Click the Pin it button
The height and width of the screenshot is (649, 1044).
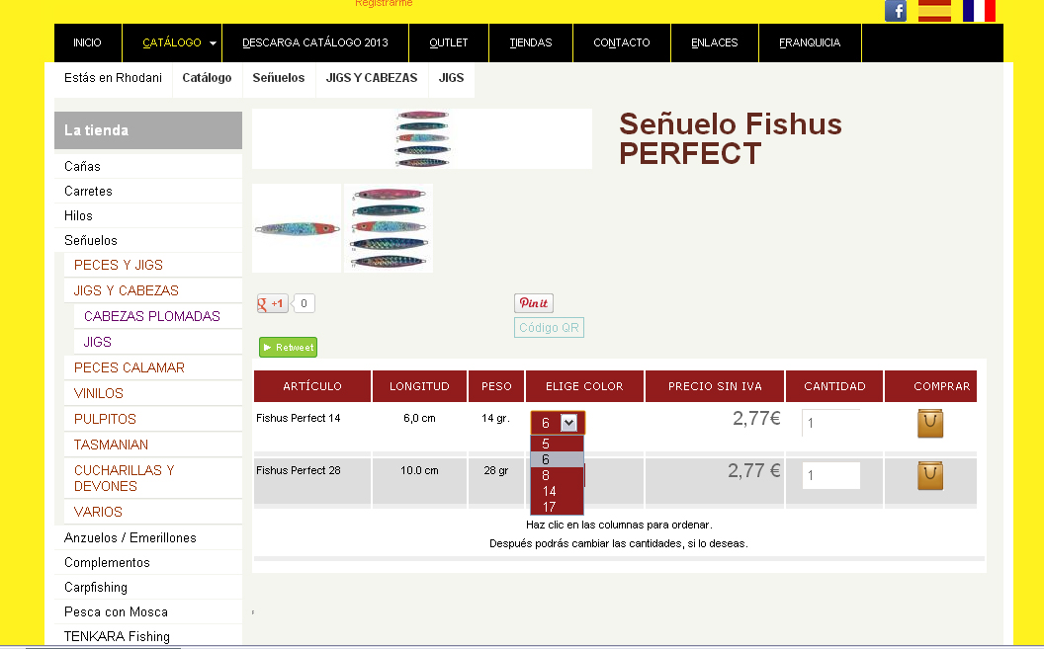533,303
